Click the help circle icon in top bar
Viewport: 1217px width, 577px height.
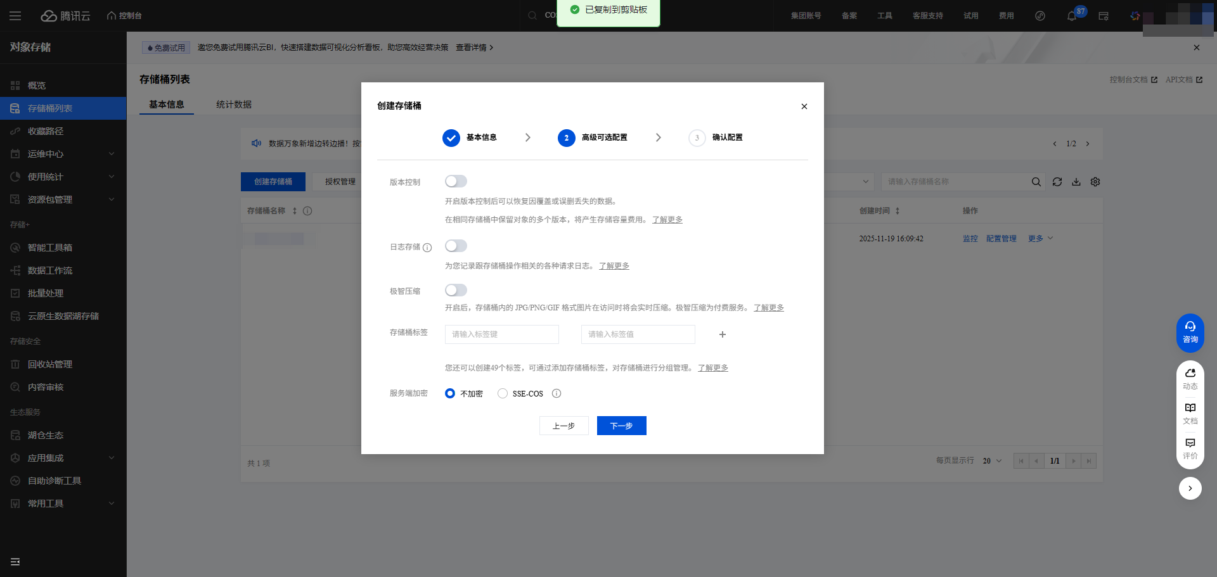tap(1040, 16)
